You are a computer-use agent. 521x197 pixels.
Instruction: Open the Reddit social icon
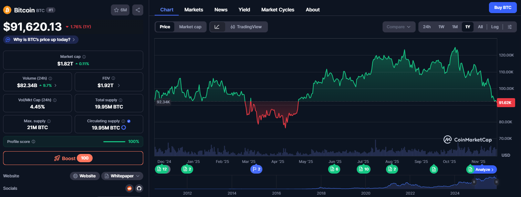(129, 188)
